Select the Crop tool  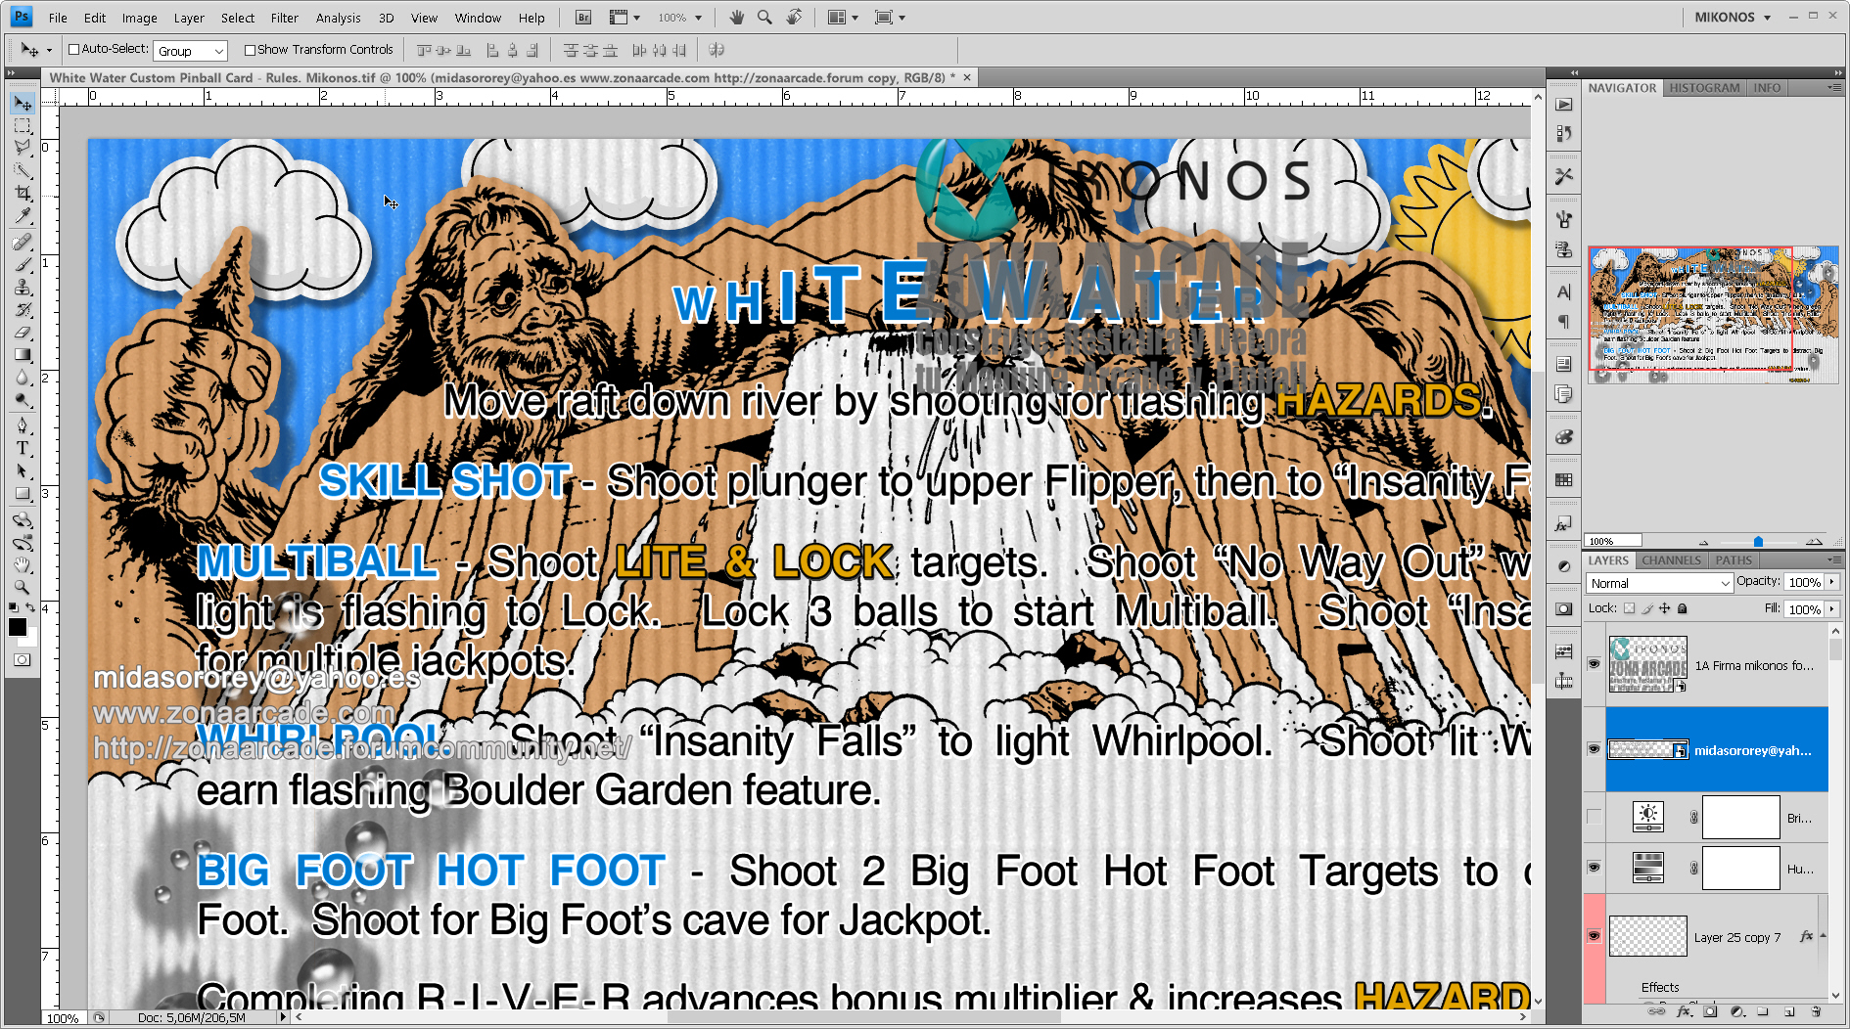pos(23,194)
